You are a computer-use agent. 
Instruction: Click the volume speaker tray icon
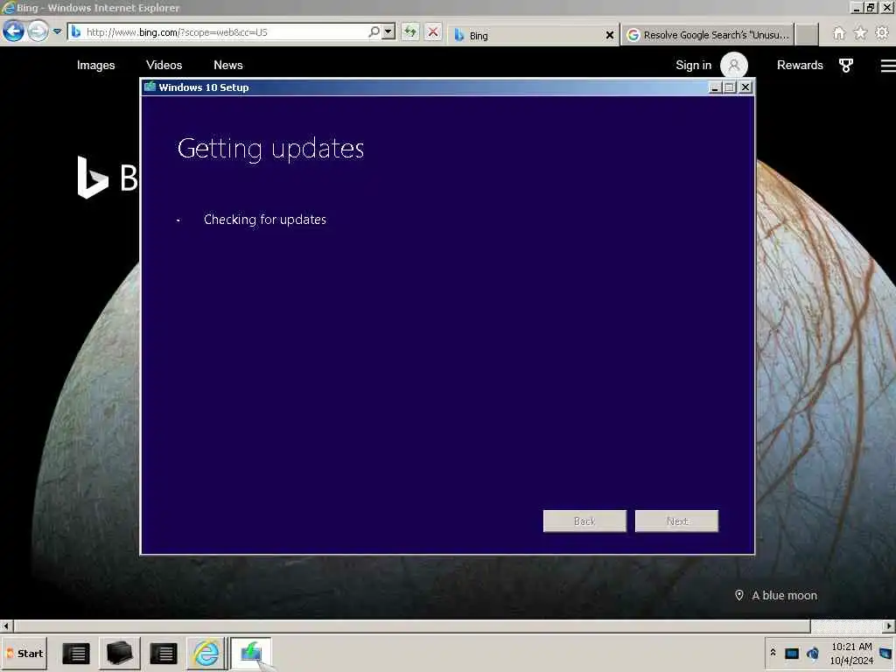tap(813, 654)
